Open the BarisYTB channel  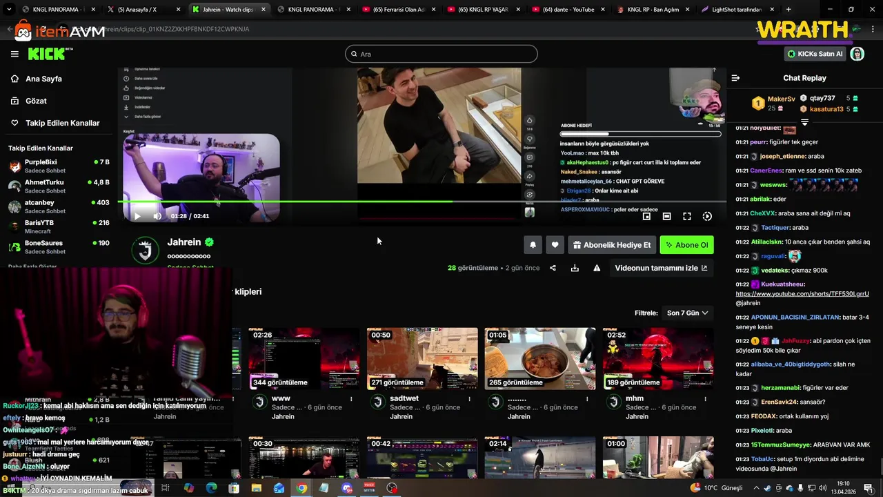pos(59,226)
